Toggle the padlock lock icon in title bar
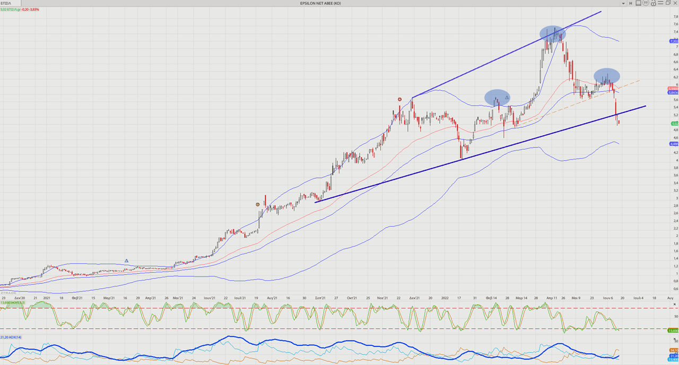The height and width of the screenshot is (365, 679). tap(654, 3)
